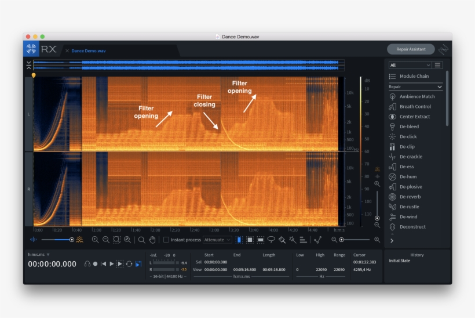475x318 pixels.
Task: Select the magic wand tool
Action: point(293,240)
